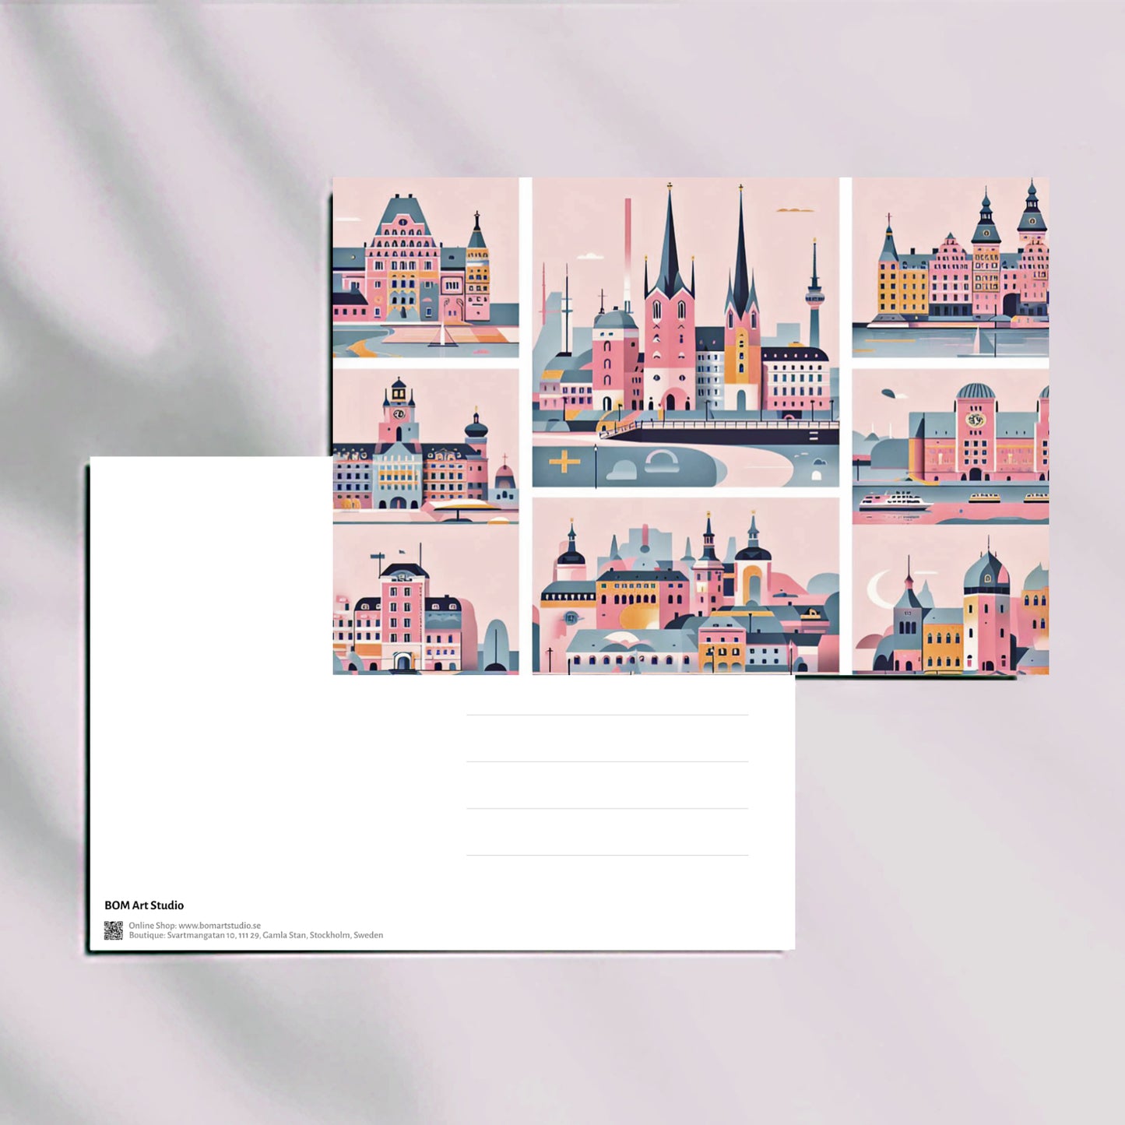Click the yellow cross in the center illustration

pos(564,462)
